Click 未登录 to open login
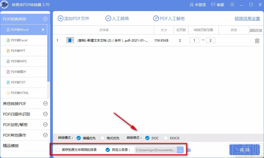The image size is (264, 158). pyautogui.click(x=198, y=4)
